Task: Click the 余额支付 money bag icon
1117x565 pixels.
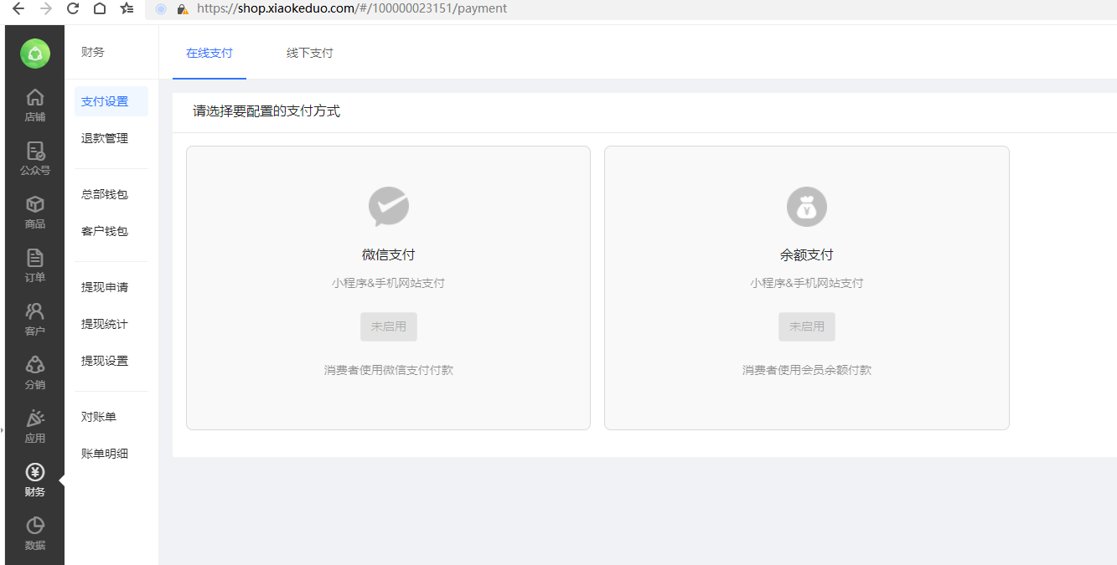Action: pos(807,207)
